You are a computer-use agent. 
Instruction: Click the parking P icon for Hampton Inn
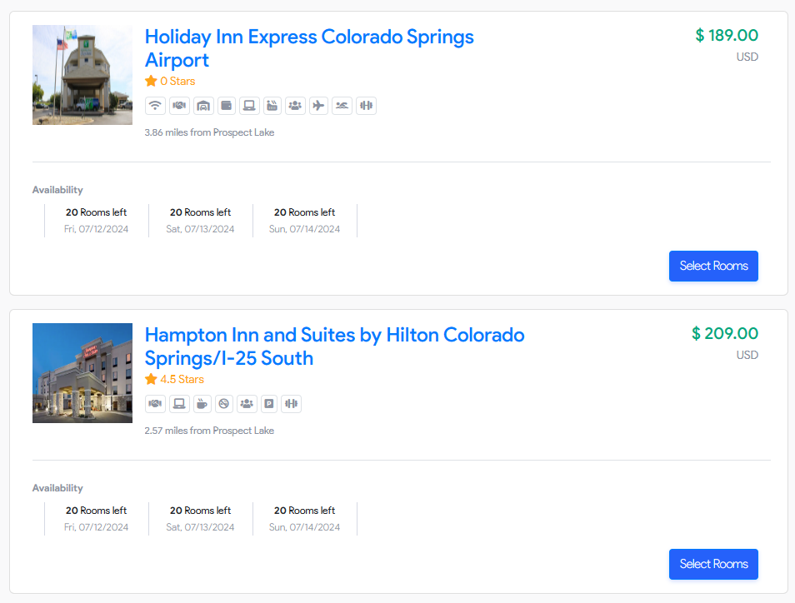pos(269,404)
